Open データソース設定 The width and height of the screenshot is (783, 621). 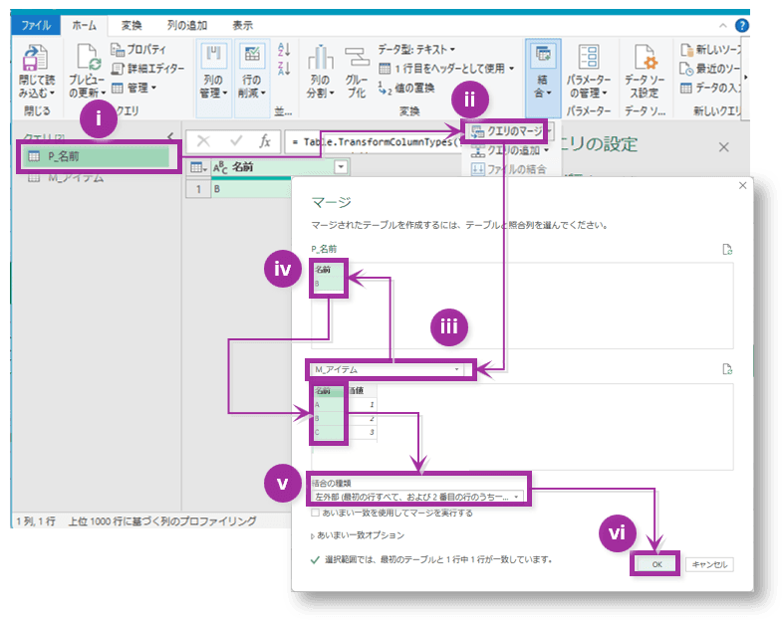tap(645, 73)
